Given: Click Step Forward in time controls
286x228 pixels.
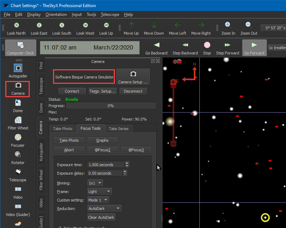Looking at the screenshot, I should click(x=227, y=48).
